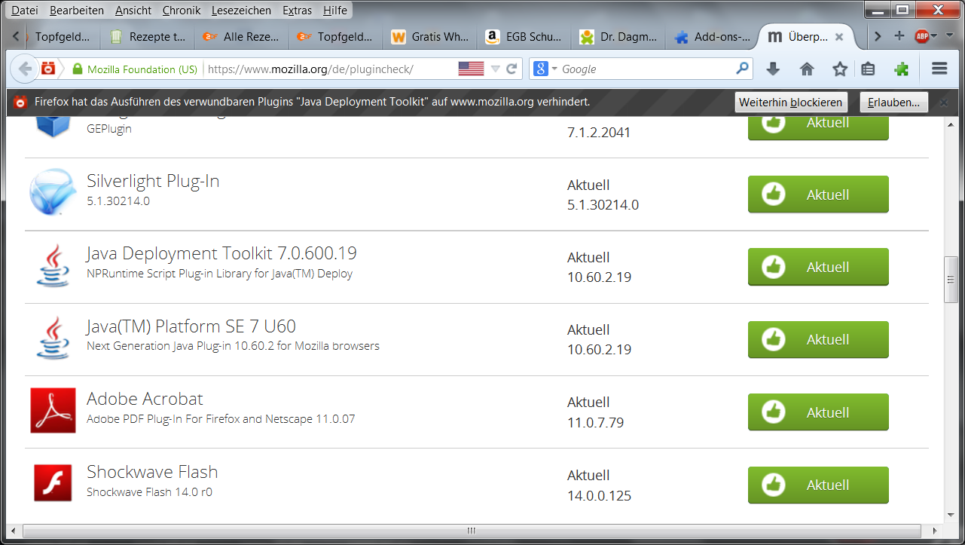The width and height of the screenshot is (965, 545).
Task: Open the Extras menu
Action: click(x=298, y=11)
